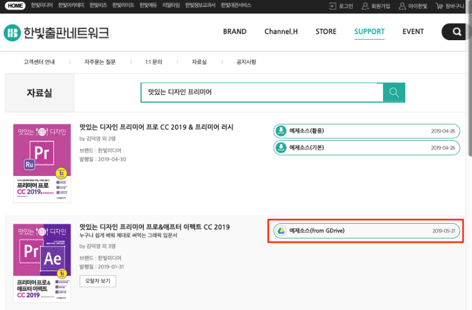Click subtitle 누구나 쉽게 배워 제대로 써먹는 그래픽 입문서
Image resolution: width=472 pixels, height=310 pixels.
(x=128, y=235)
